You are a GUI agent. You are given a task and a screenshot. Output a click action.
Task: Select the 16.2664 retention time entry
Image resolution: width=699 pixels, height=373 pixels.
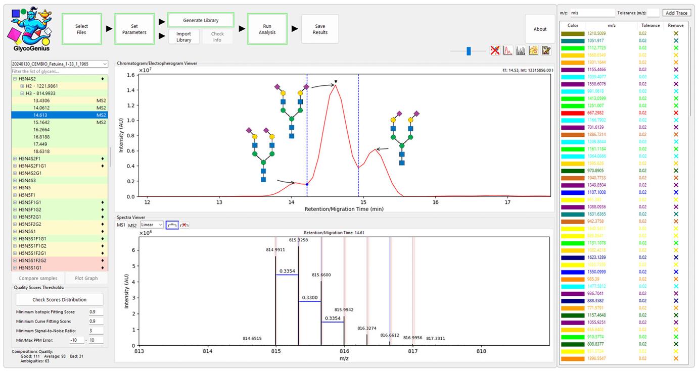pos(60,130)
